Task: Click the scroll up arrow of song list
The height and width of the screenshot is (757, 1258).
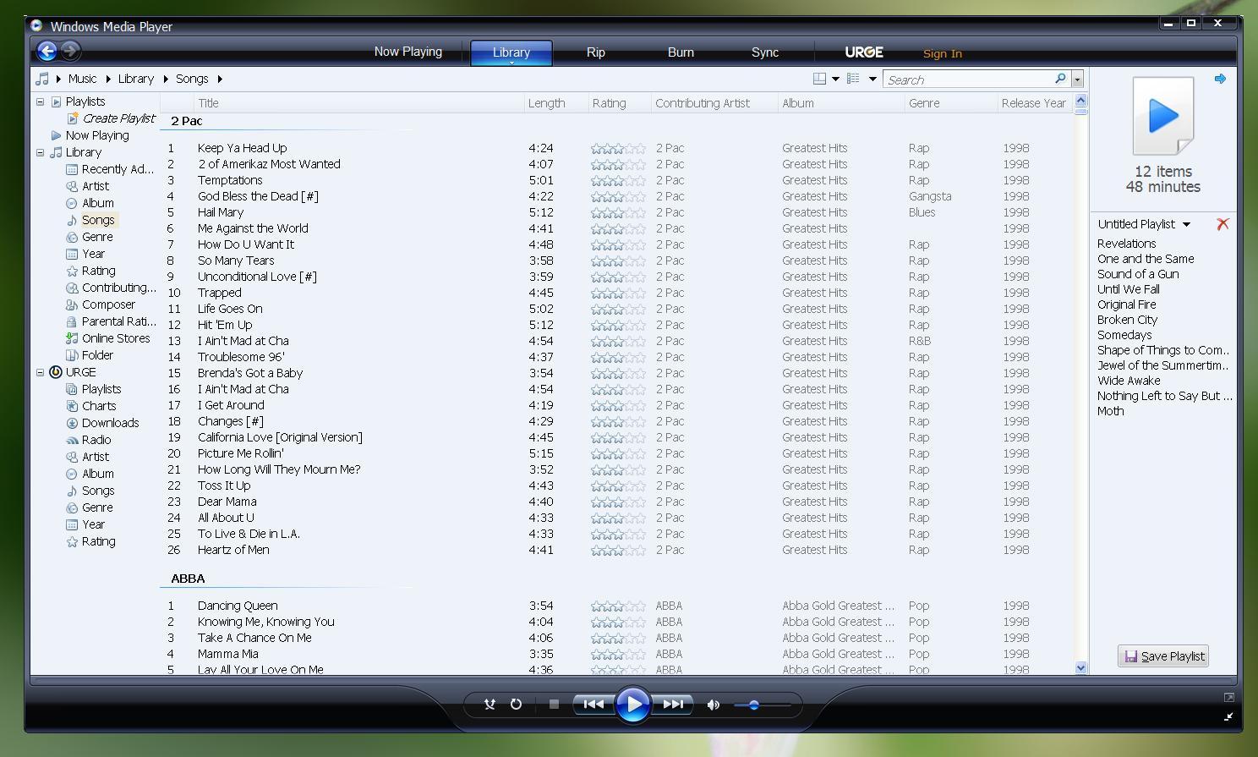Action: click(1080, 101)
